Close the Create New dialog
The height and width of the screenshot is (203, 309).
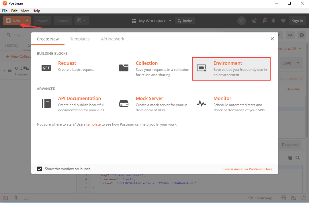pyautogui.click(x=272, y=39)
